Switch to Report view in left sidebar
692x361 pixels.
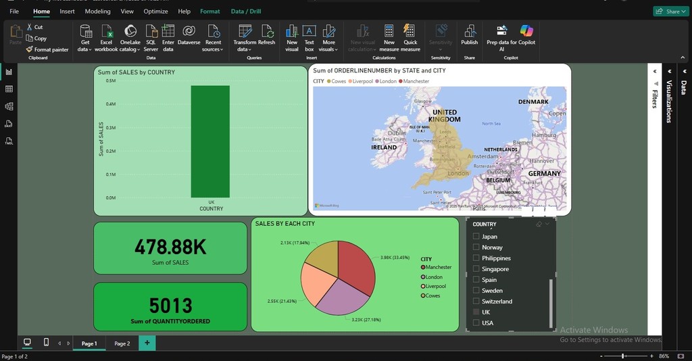[9, 72]
